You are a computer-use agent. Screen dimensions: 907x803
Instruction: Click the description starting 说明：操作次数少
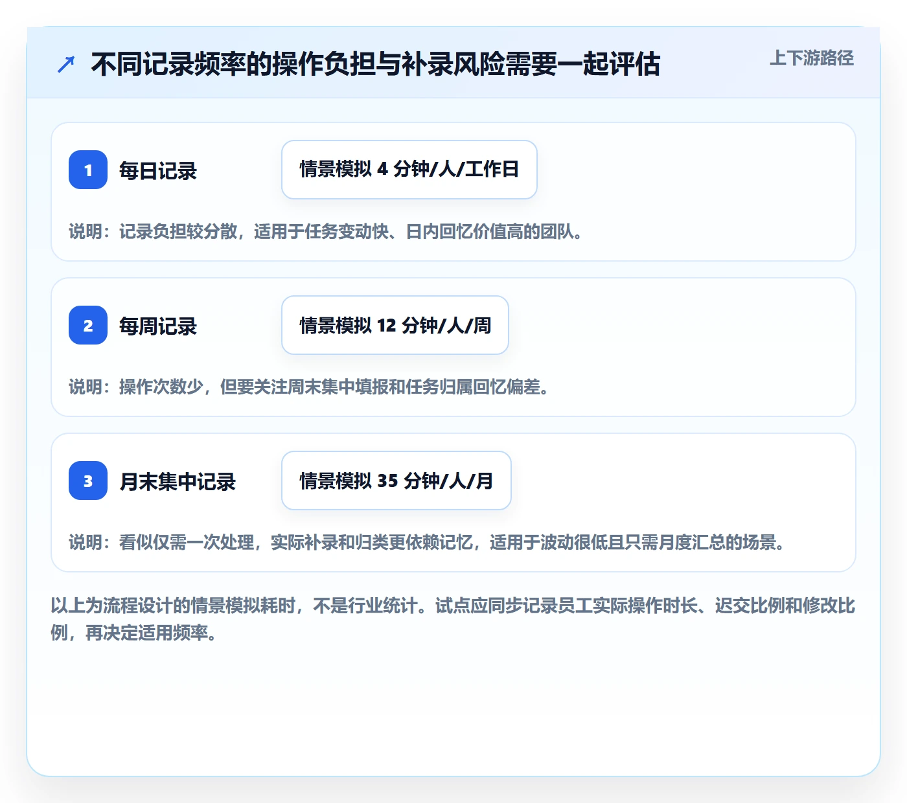[310, 387]
